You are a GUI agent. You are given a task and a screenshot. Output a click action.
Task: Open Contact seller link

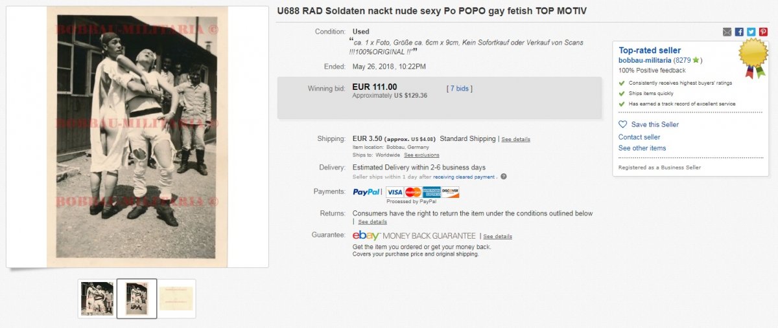(639, 137)
